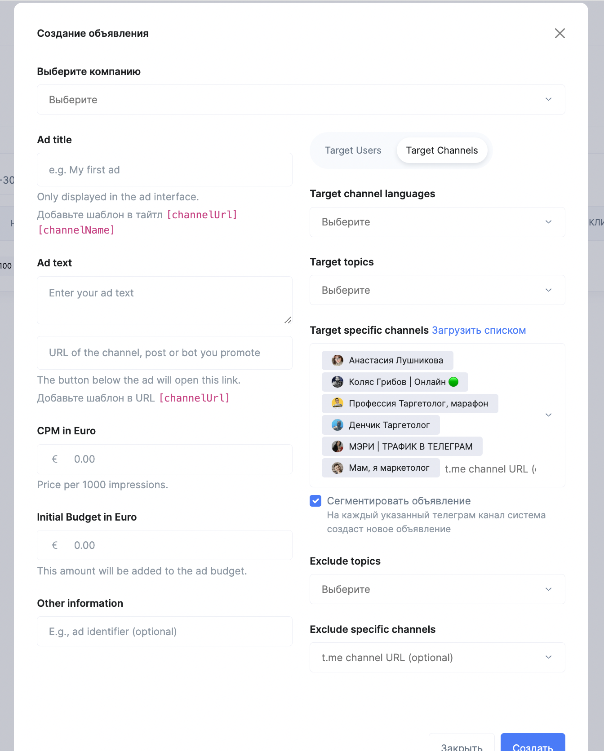Click the Мам, я маркетолог channel avatar
Image resolution: width=604 pixels, height=751 pixels.
point(337,468)
